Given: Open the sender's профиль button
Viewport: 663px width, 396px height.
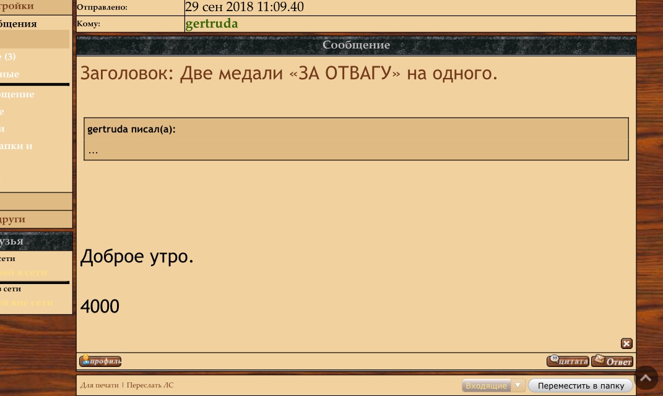Looking at the screenshot, I should [x=100, y=361].
